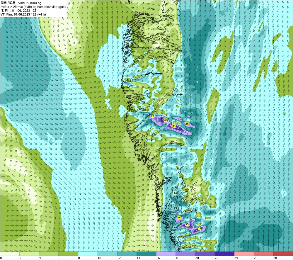
Task: Click the yellow gust label 33
Action: click(187, 224)
